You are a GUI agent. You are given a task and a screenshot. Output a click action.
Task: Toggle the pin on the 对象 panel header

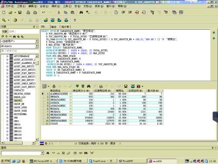coord(34,27)
